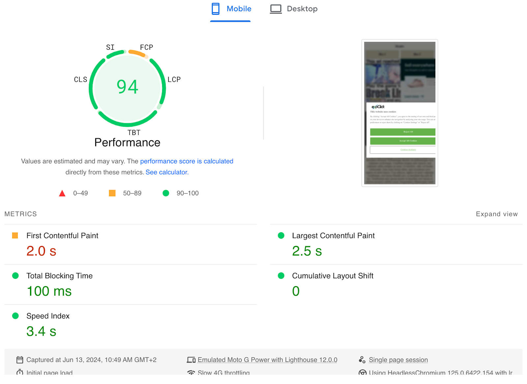The image size is (527, 384).
Task: Select the First Contentful Paint metric title
Action: tap(62, 236)
